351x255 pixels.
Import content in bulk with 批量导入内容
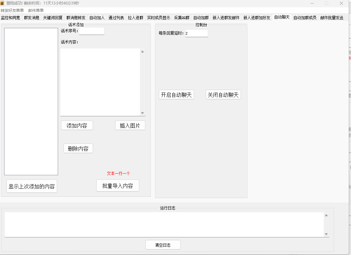[117, 185]
